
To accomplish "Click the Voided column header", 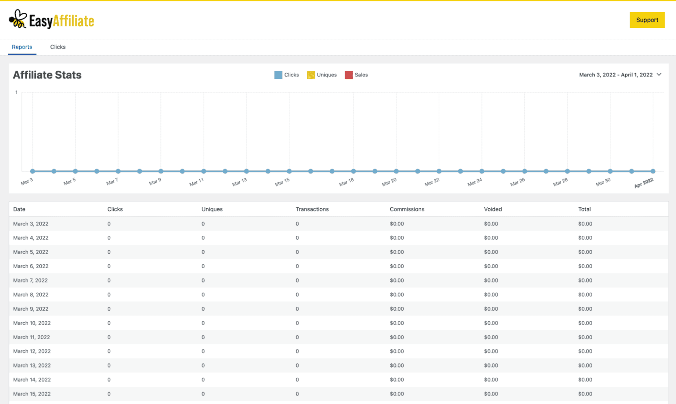I will pos(493,209).
